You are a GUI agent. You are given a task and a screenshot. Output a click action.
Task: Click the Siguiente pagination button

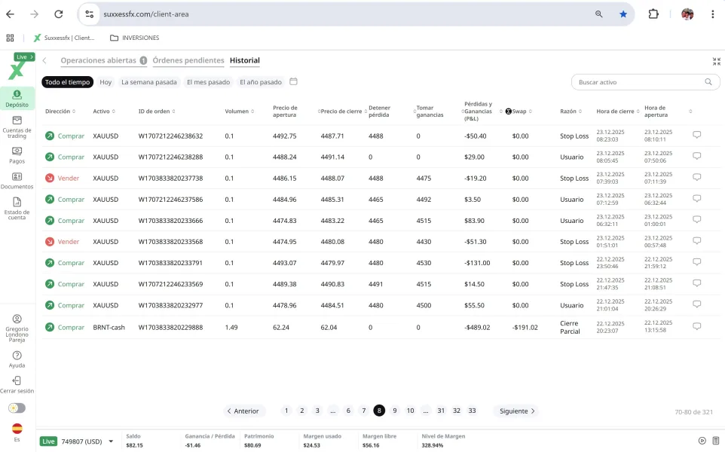517,411
